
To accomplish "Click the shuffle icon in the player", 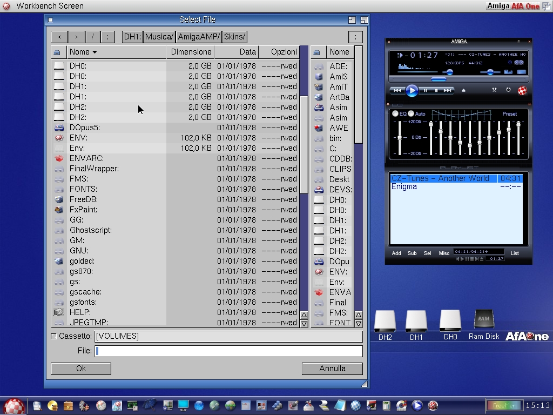I will coord(494,90).
